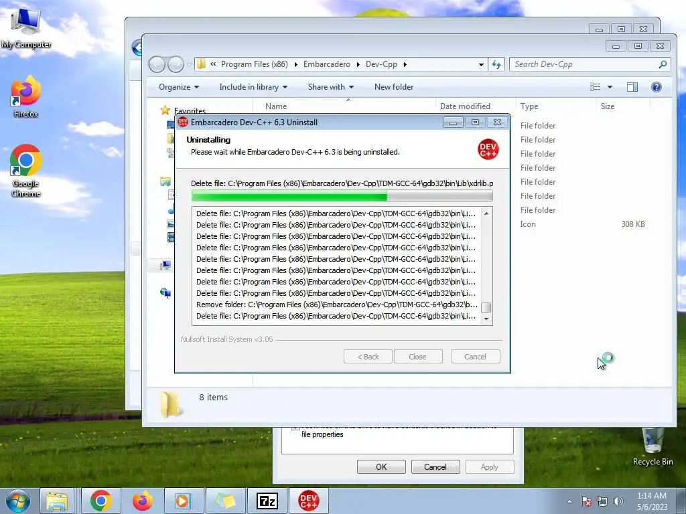
Task: Sort by Date modified column
Action: (476, 106)
